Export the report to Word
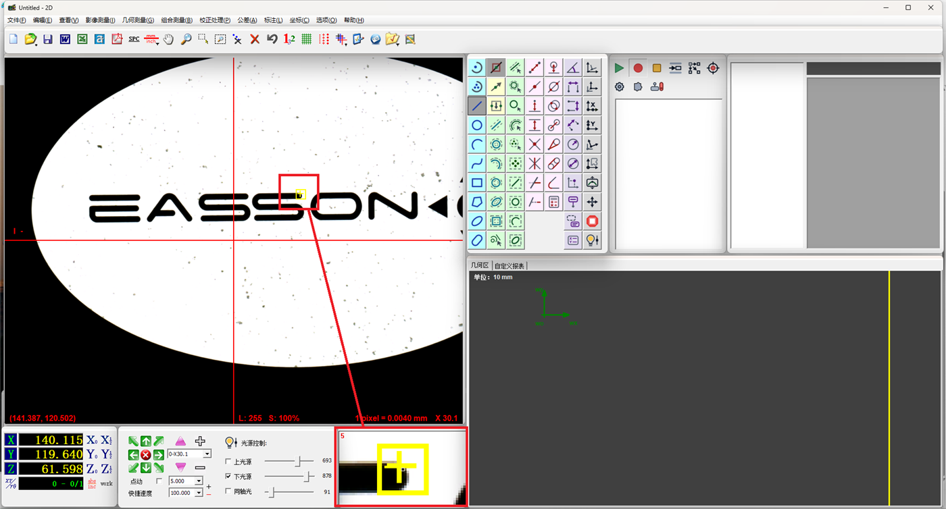The height and width of the screenshot is (509, 946). click(65, 39)
